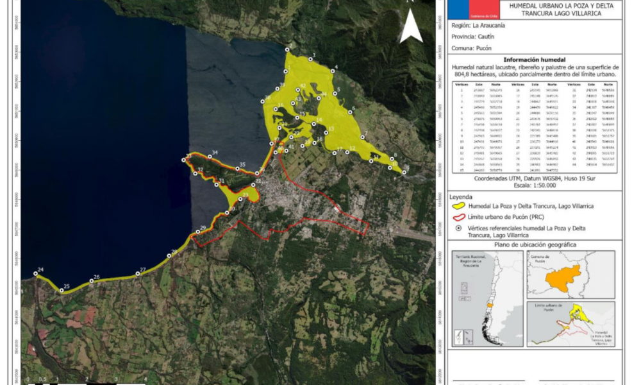Image resolution: width=641 pixels, height=385 pixels.
Task: Click the north arrow compass symbol
Action: point(411,26)
